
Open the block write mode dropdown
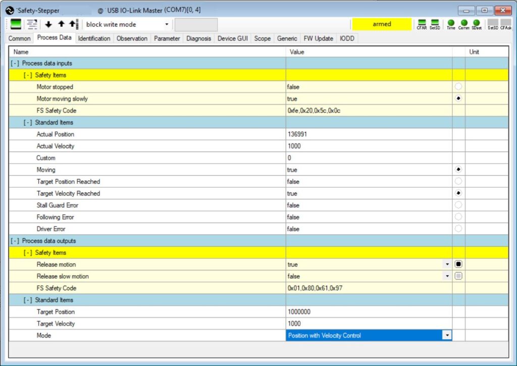[167, 24]
